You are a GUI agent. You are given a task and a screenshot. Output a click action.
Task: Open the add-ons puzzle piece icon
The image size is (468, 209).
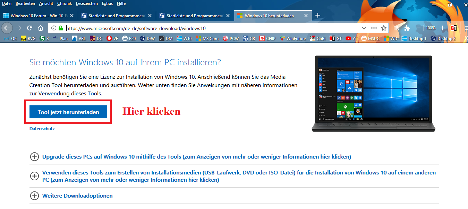408,28
